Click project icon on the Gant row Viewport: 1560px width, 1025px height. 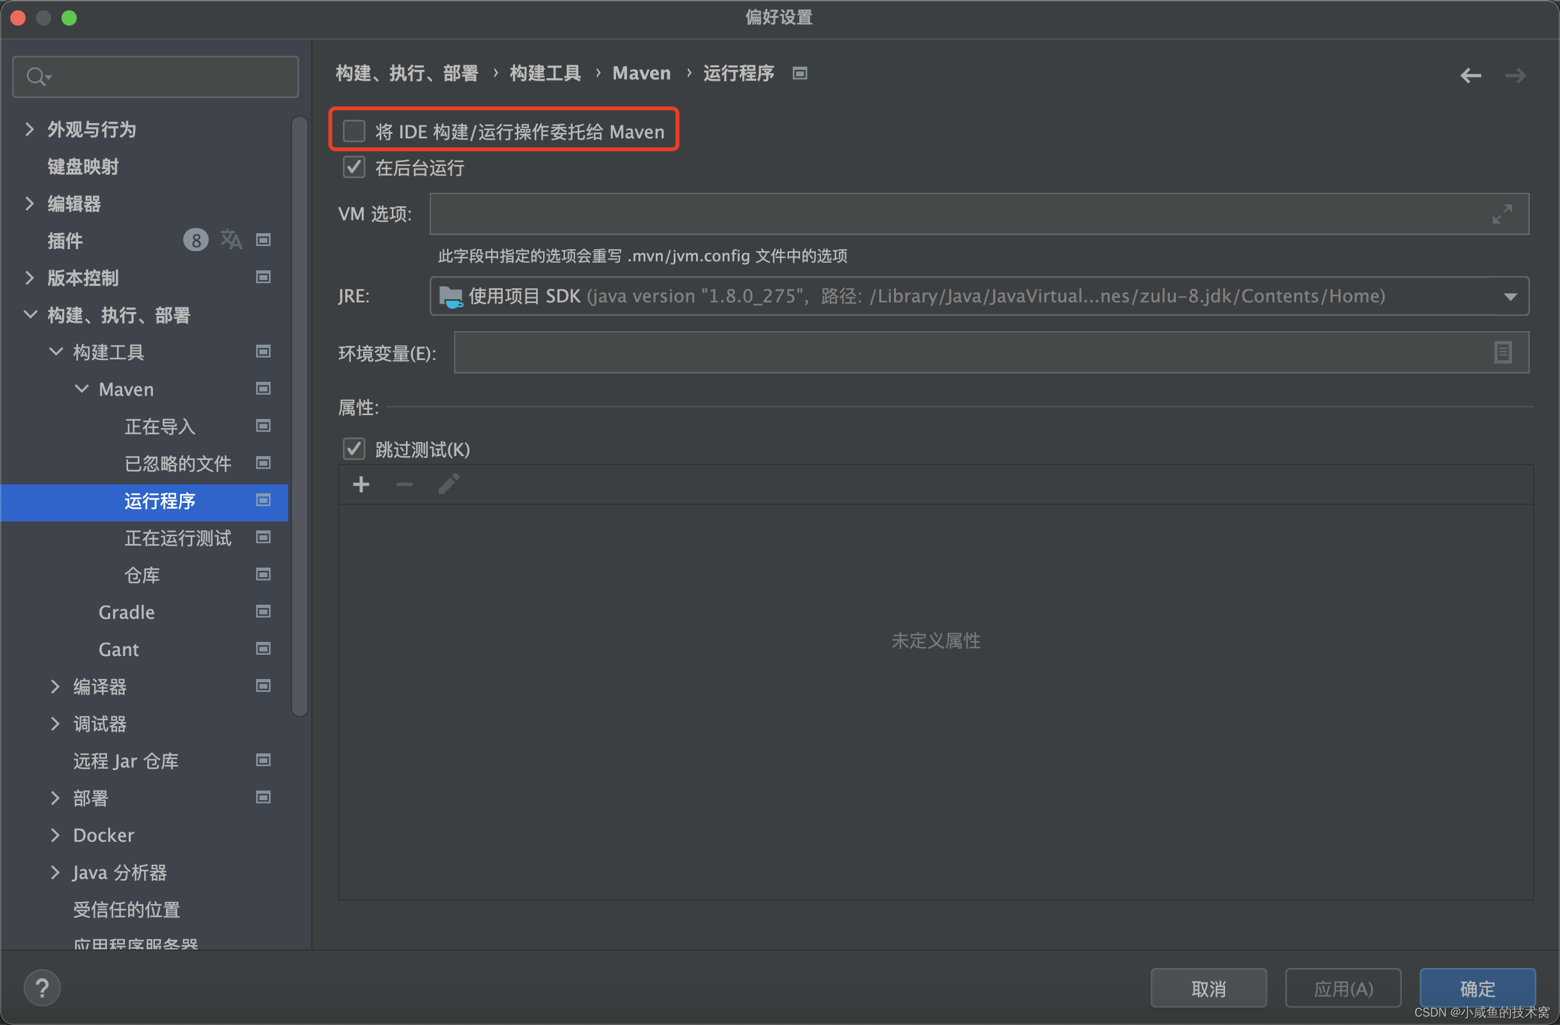pos(263,649)
